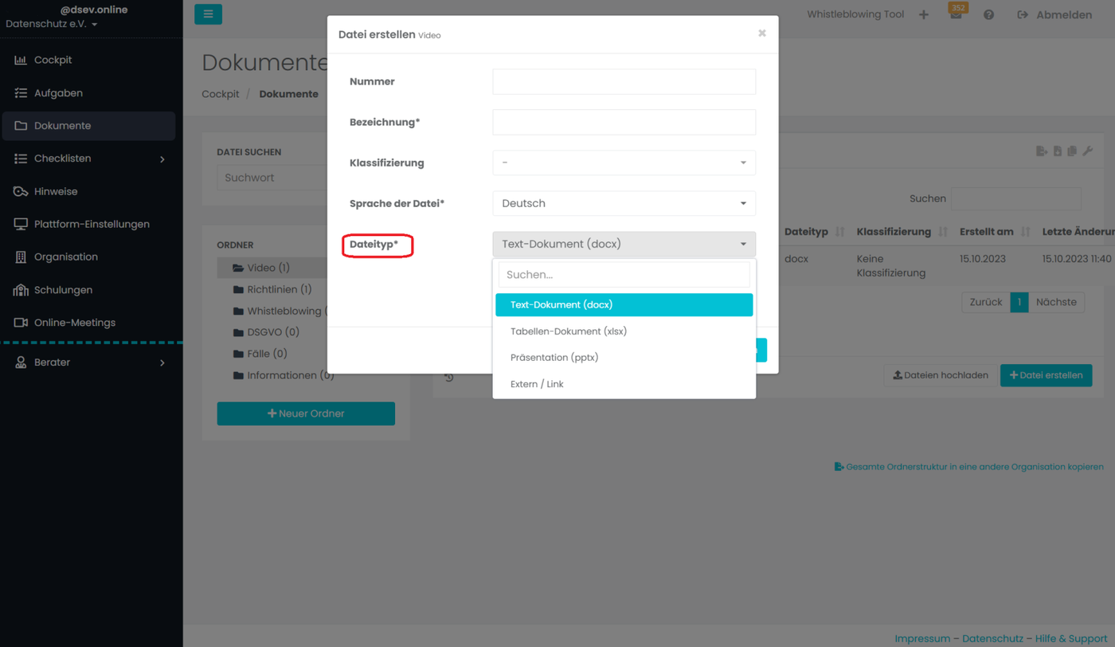
Task: Click the Cockpit chart icon in sidebar
Action: [x=21, y=61]
